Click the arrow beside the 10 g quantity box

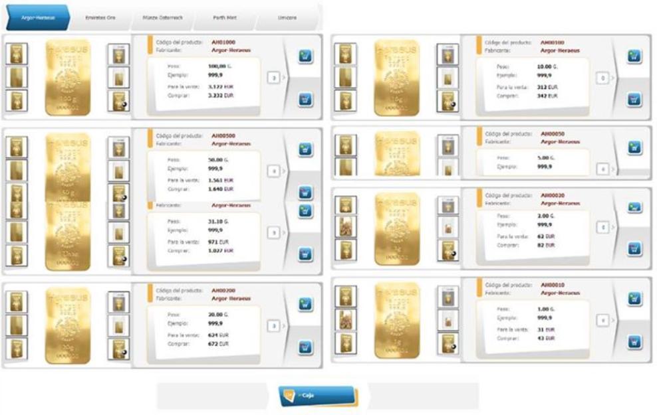coord(612,78)
